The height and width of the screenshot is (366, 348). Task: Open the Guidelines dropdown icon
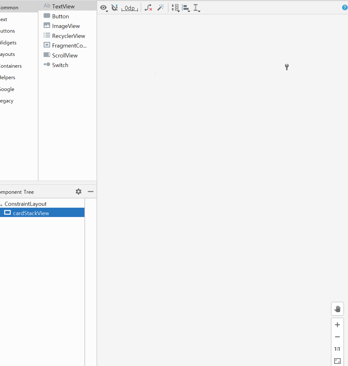[x=197, y=8]
